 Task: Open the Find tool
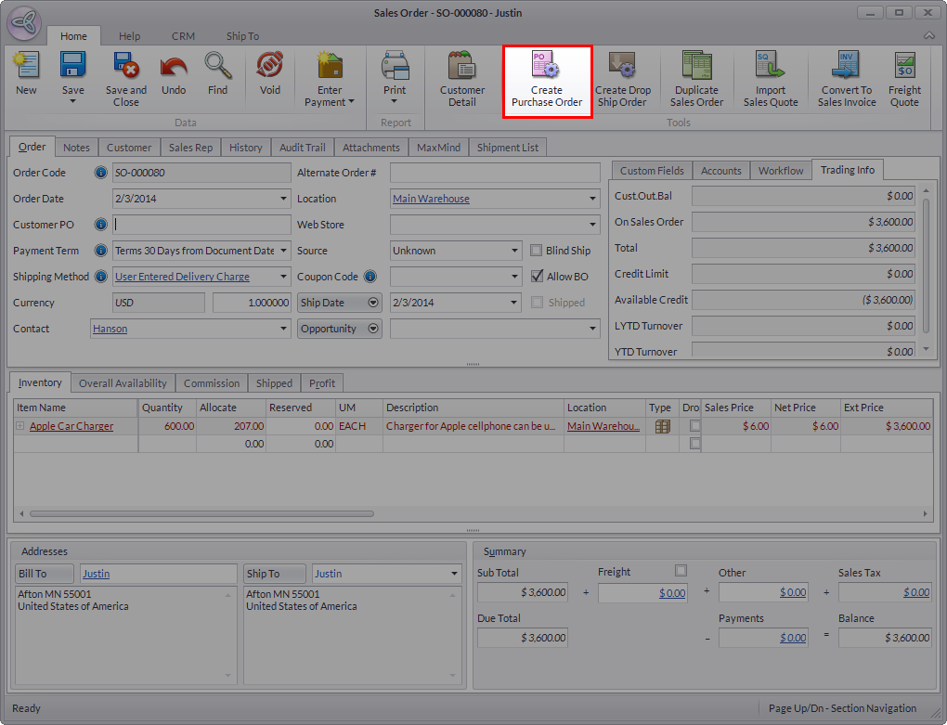click(x=217, y=68)
